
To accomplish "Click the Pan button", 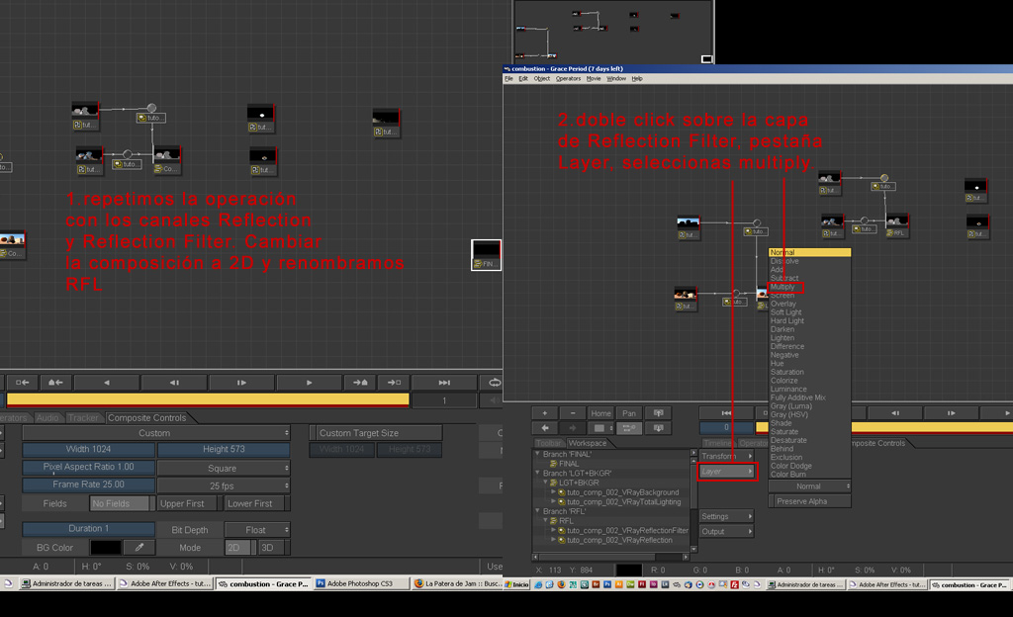I will [629, 413].
